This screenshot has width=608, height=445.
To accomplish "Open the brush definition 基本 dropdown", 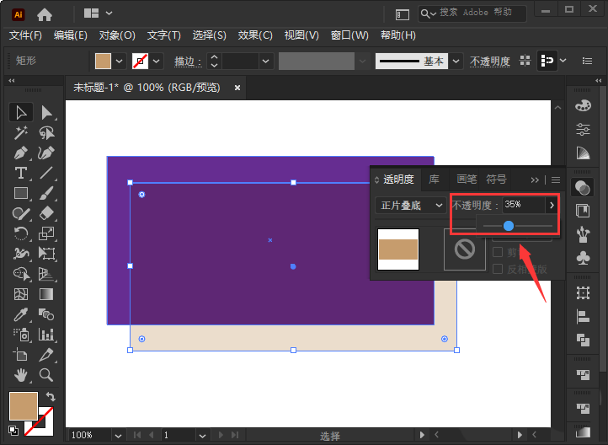I will [x=456, y=61].
